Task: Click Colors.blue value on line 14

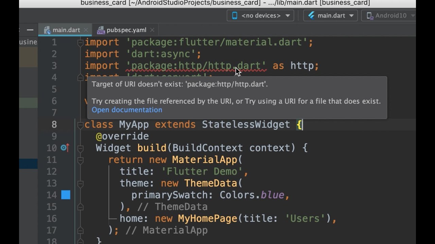Action: (252, 195)
